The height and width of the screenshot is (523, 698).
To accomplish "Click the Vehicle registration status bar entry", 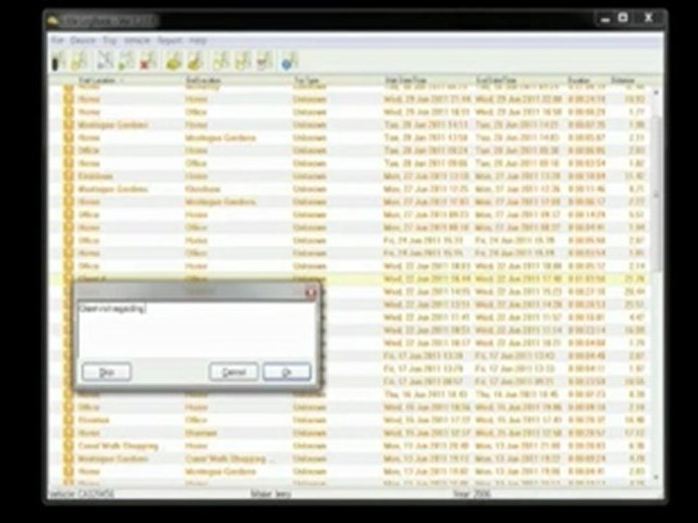I will tap(81, 494).
